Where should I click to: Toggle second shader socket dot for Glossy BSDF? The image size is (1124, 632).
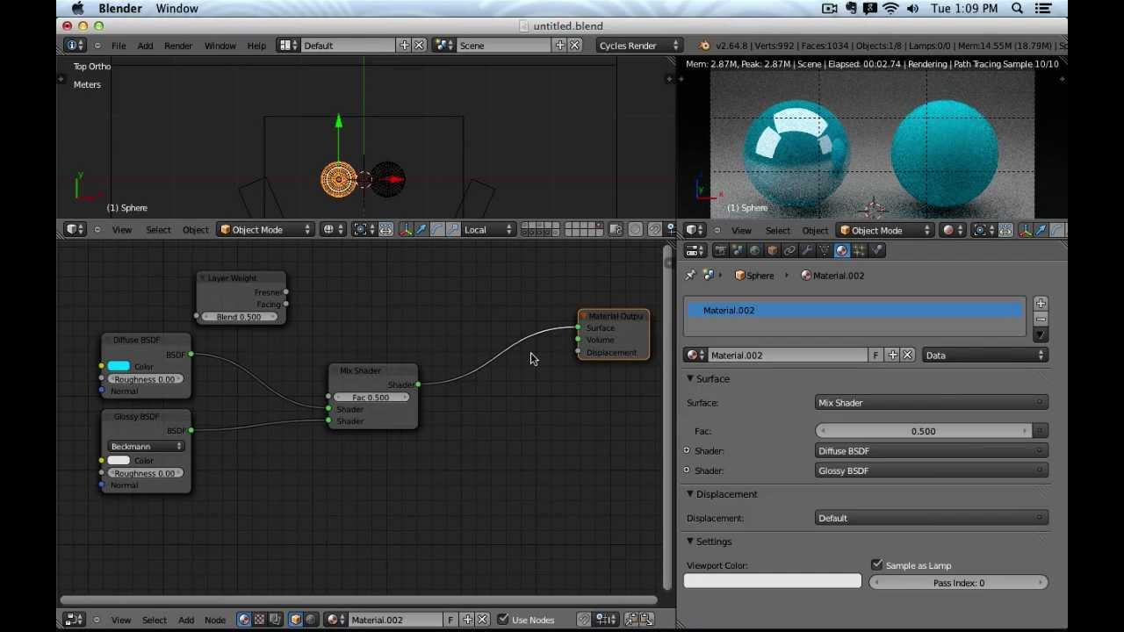[x=687, y=470]
